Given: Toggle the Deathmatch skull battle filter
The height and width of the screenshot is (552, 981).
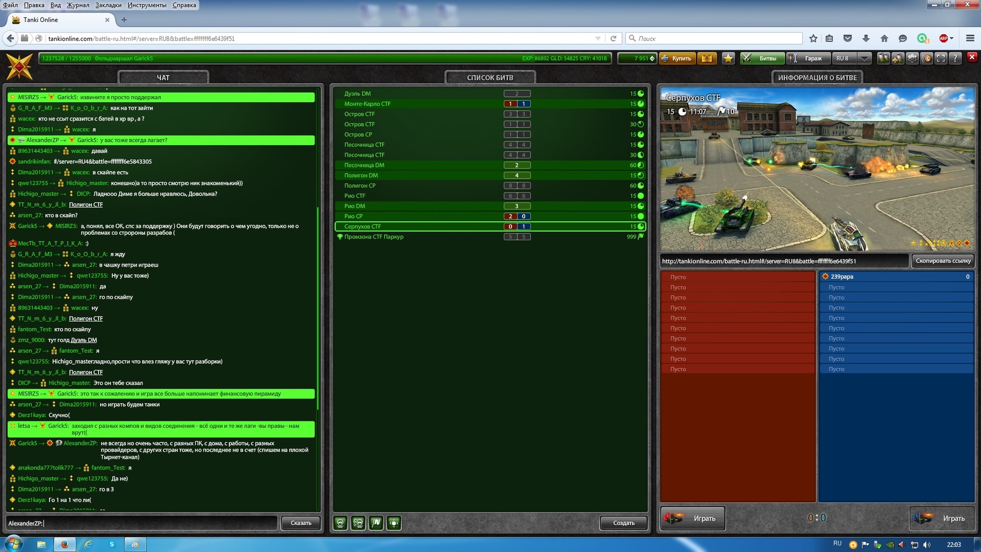Looking at the screenshot, I should pos(341,523).
